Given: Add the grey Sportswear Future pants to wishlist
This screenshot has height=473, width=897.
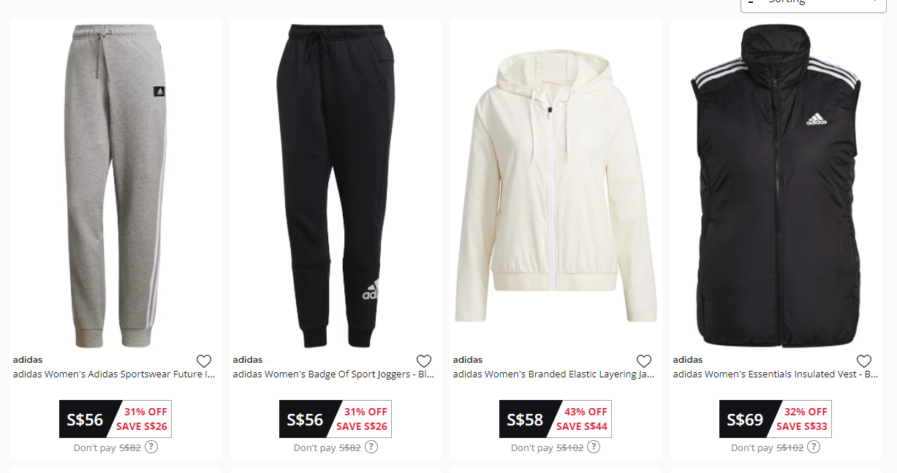Looking at the screenshot, I should tap(204, 361).
